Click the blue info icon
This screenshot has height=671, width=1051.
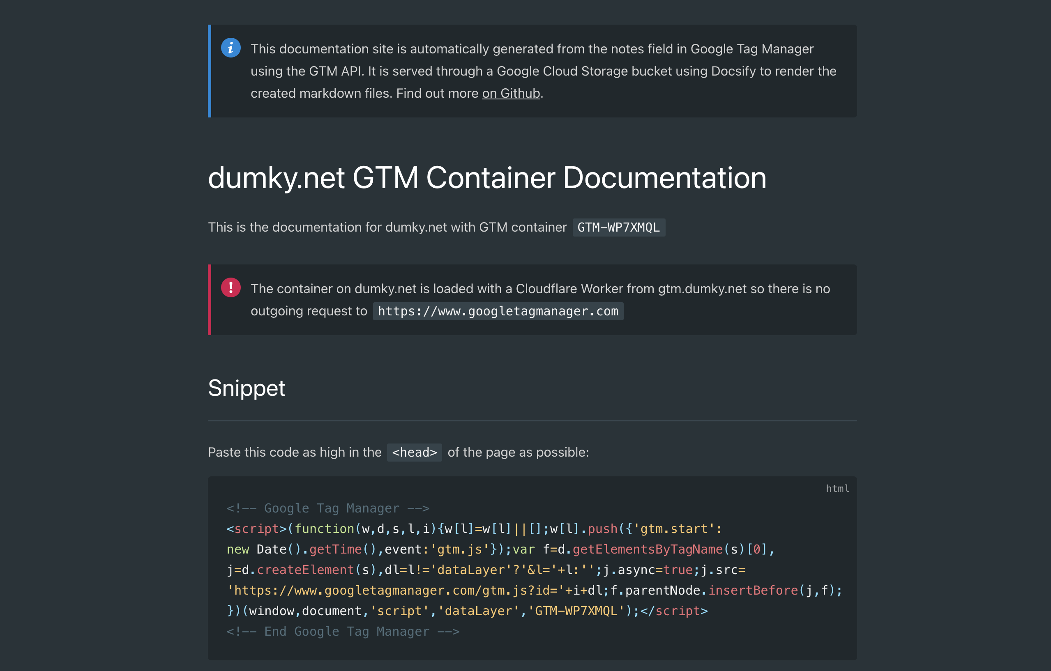click(x=230, y=48)
